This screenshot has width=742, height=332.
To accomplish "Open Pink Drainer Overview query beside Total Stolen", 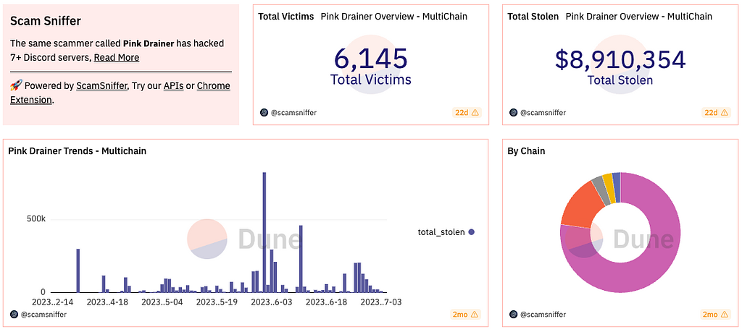I will [x=638, y=16].
